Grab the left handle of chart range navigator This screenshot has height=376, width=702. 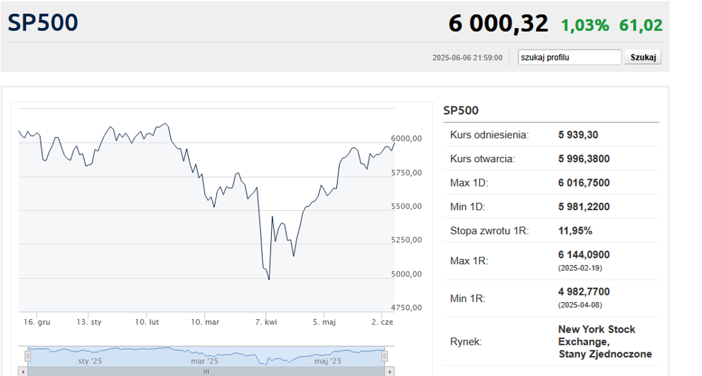point(27,356)
